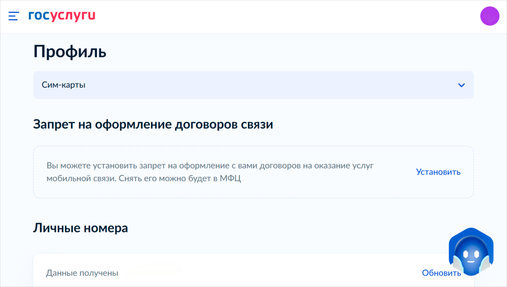Screen dimensions: 507x287
Task: Click the Личные номера section heading
Action: click(x=81, y=228)
